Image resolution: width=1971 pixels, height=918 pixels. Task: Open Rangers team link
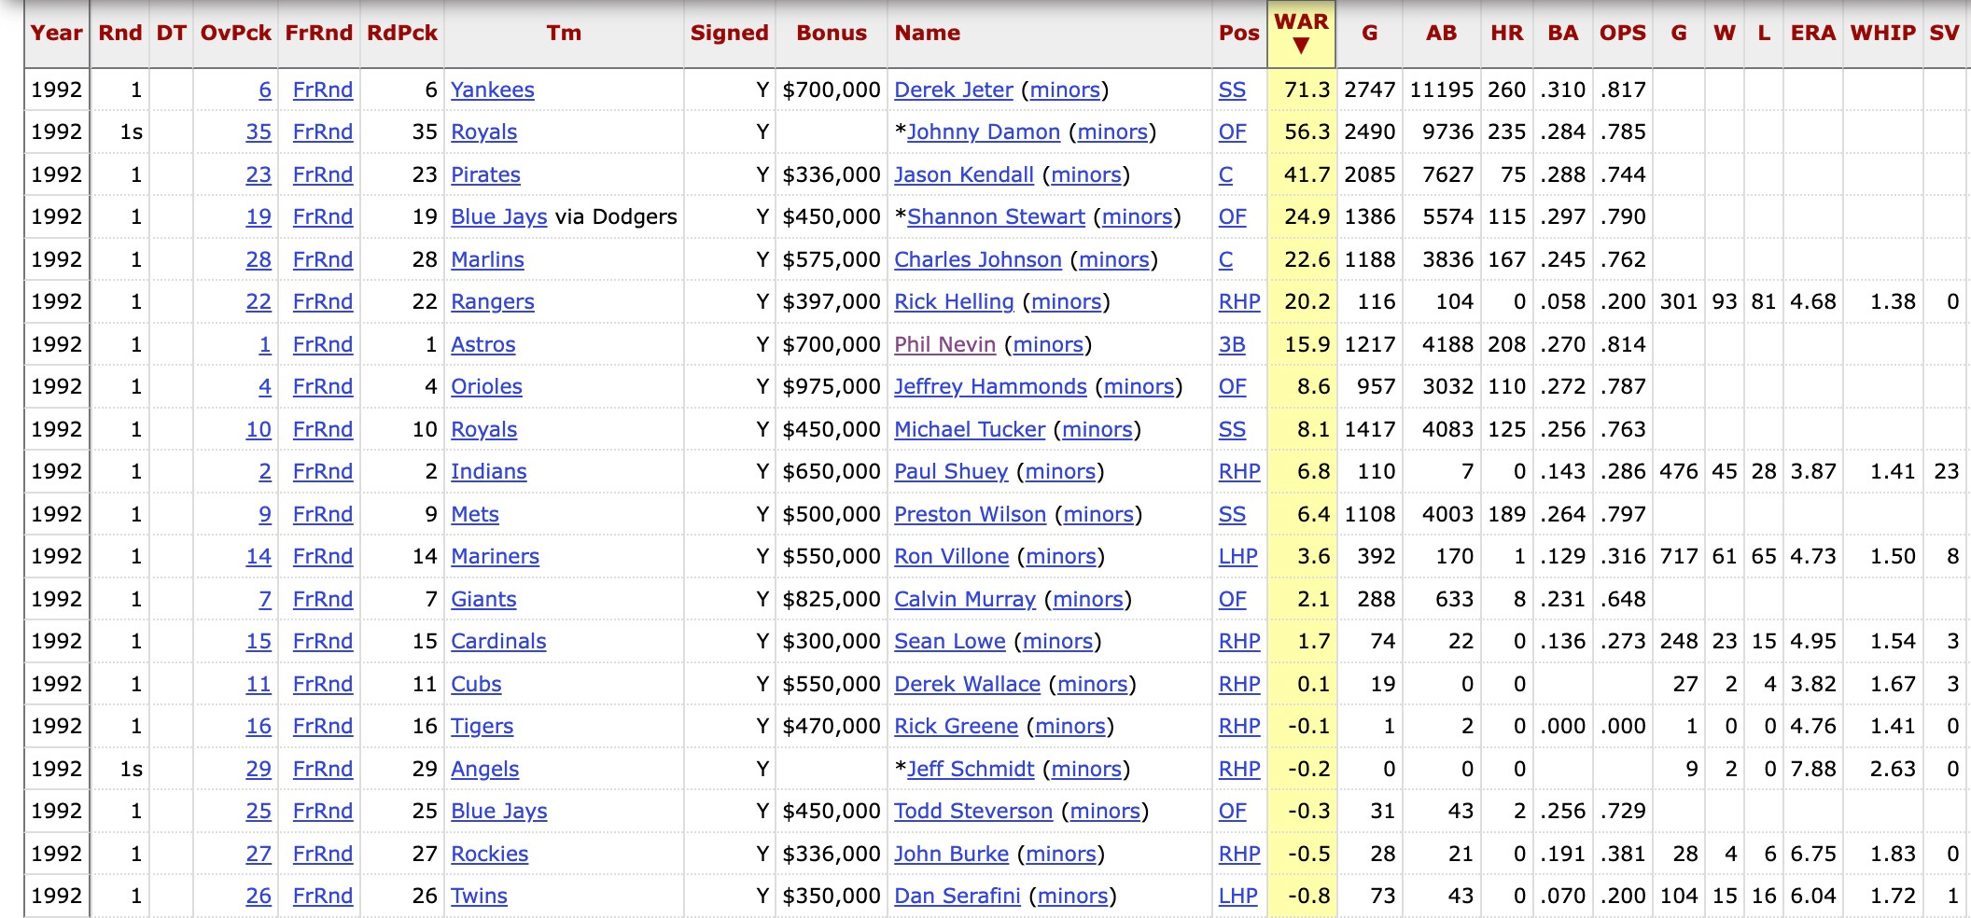(x=493, y=302)
